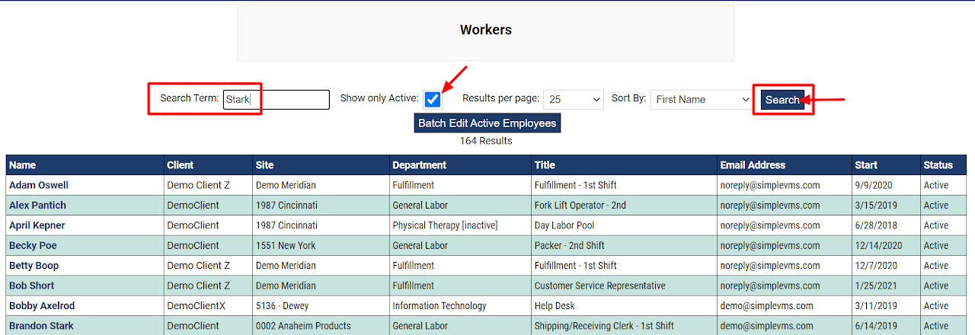Click Batch Edit Active Employees button
975x335 pixels.
pos(487,123)
